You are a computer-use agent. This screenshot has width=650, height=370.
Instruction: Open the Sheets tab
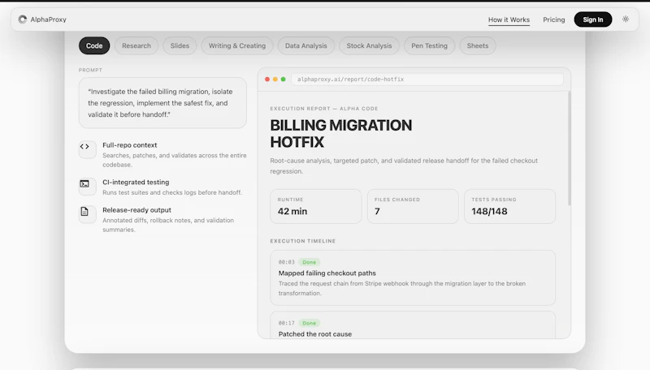(x=478, y=45)
